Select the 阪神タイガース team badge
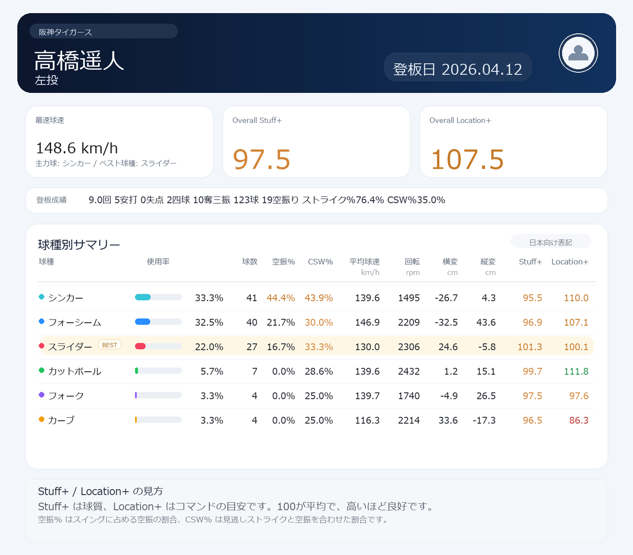 coord(103,31)
